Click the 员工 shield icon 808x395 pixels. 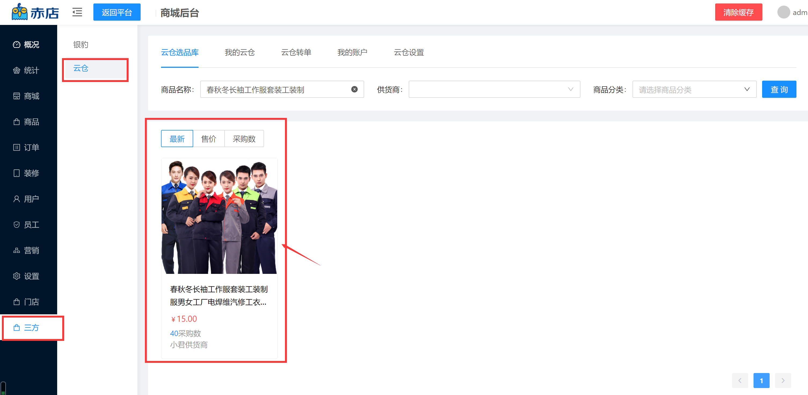coord(16,224)
